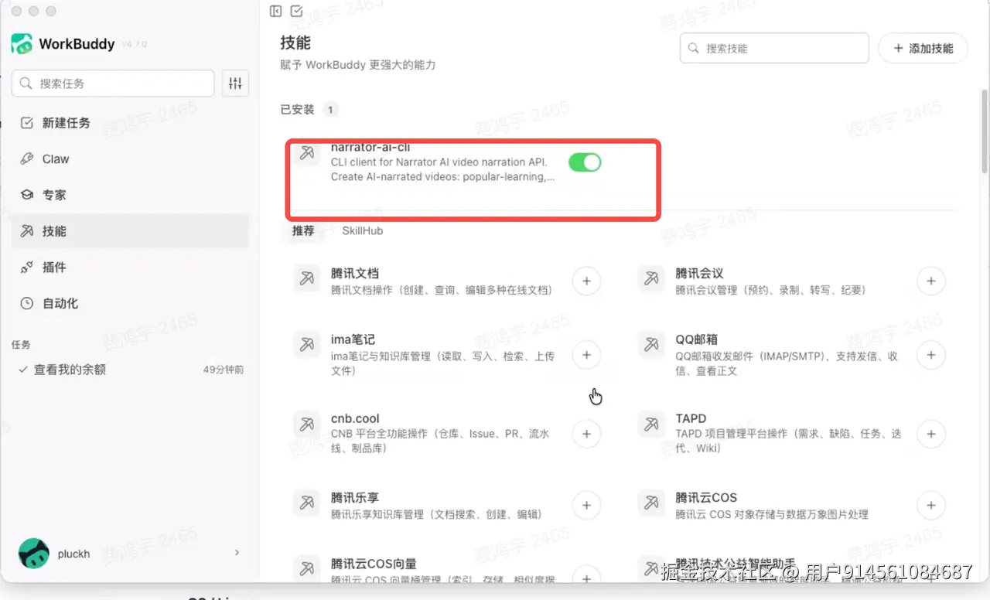Click the cnb.cool skill title
Viewport: 990px width, 600px height.
tap(355, 418)
